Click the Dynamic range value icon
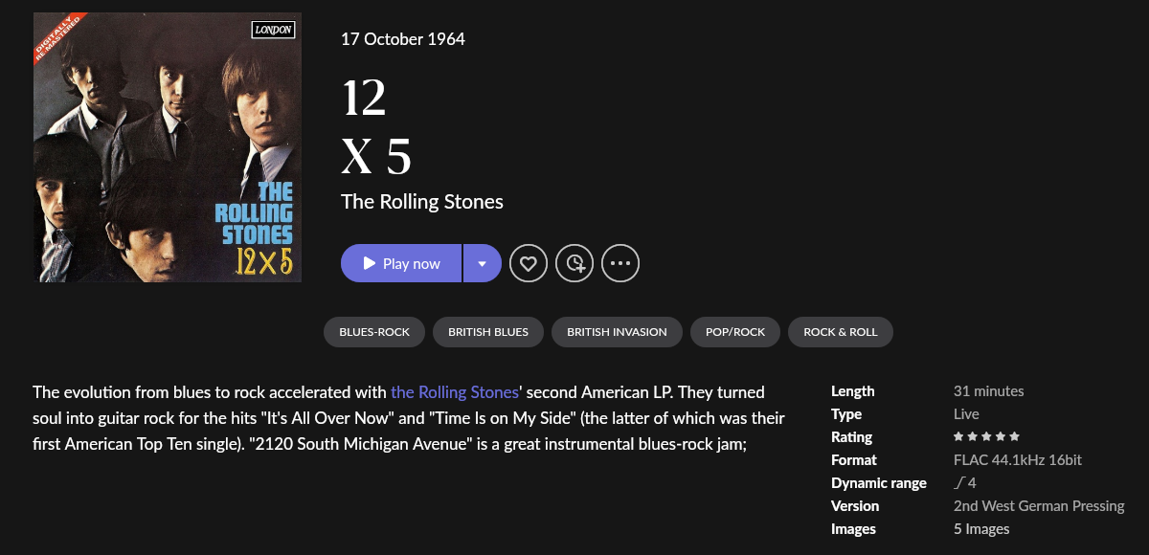Image resolution: width=1149 pixels, height=555 pixels. click(x=959, y=483)
